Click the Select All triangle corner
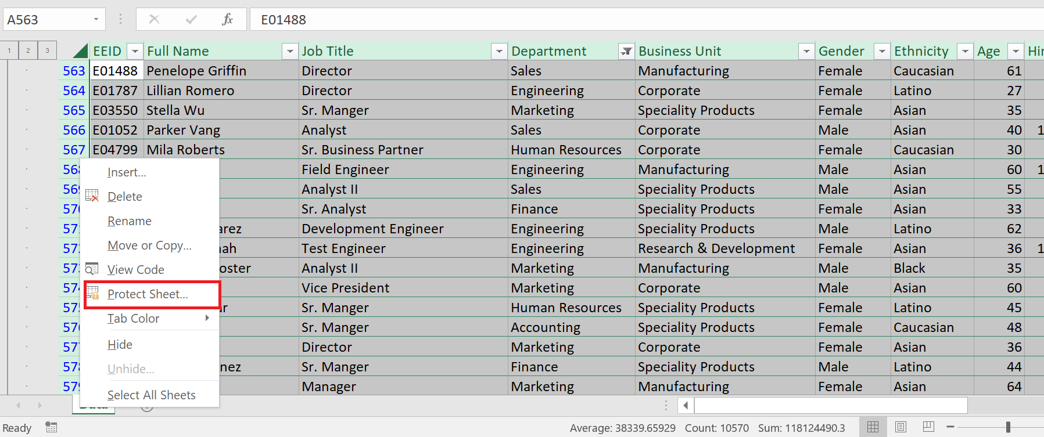 (x=80, y=51)
